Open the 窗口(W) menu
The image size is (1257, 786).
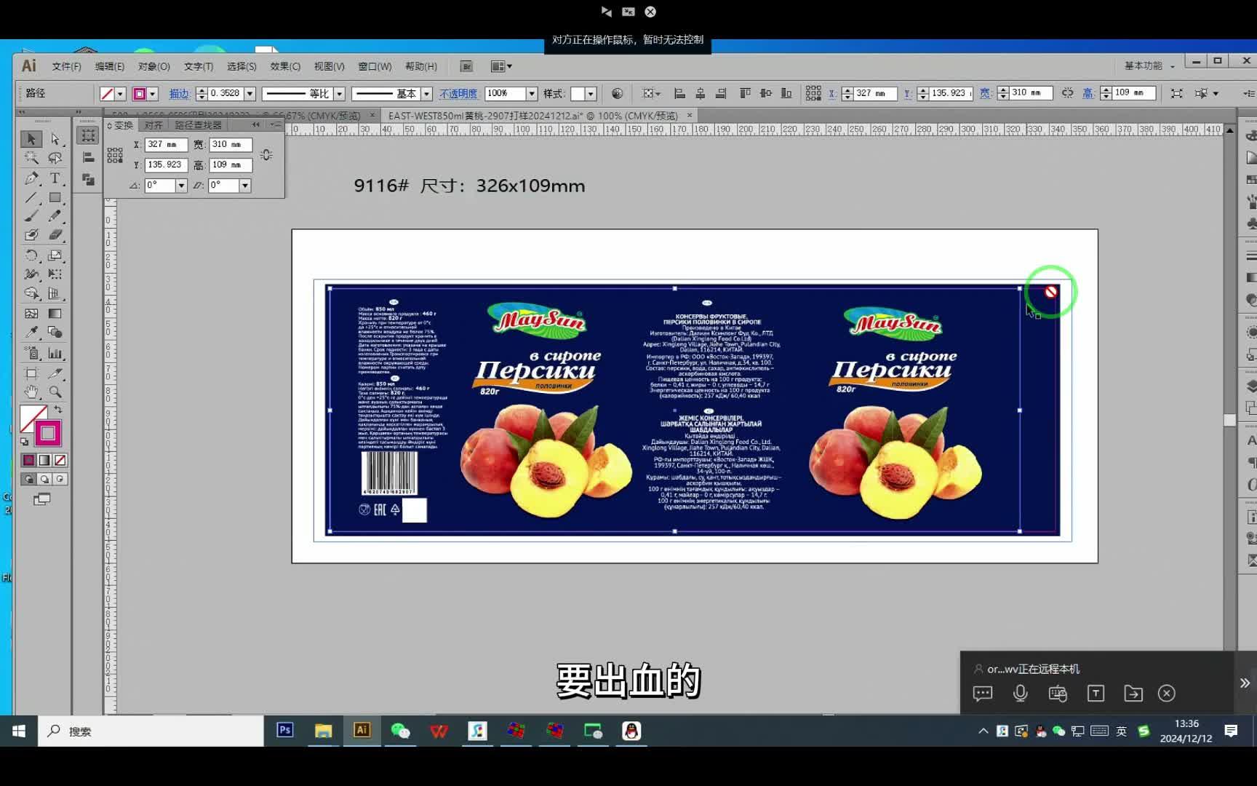pyautogui.click(x=375, y=66)
